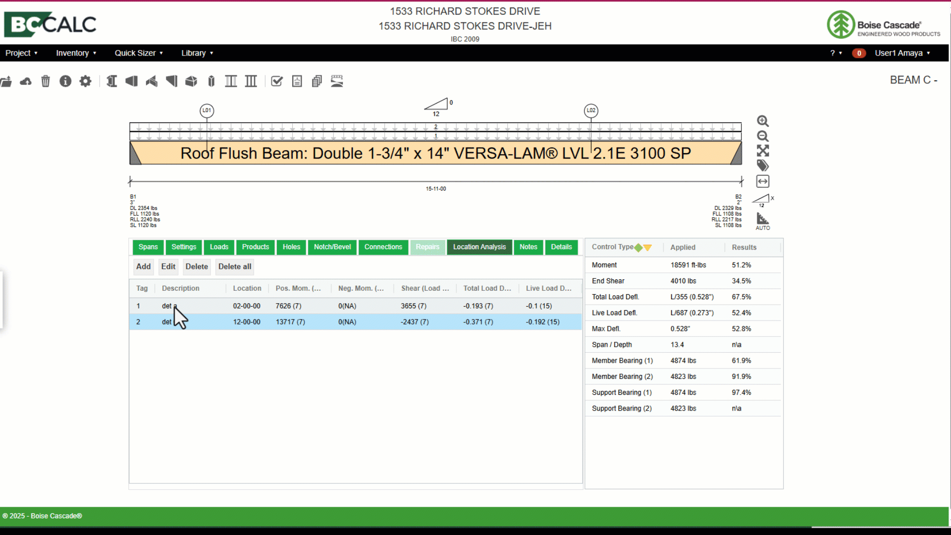Select the box-shaped member icon

click(191, 81)
